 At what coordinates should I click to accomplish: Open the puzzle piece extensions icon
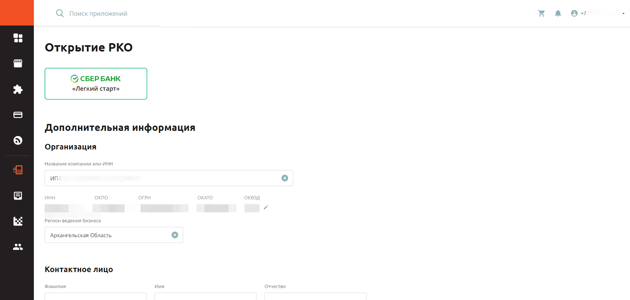pos(18,89)
